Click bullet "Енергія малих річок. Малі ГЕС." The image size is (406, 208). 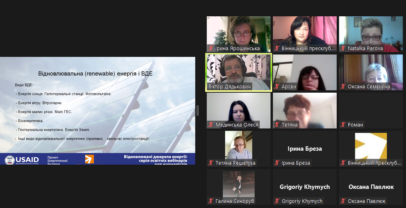coord(44,112)
